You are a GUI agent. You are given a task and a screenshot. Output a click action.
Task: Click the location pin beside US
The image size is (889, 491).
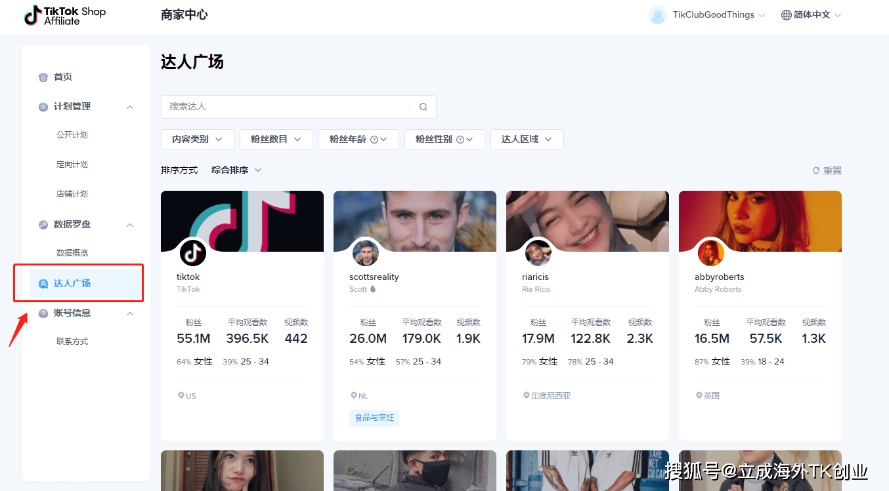[x=181, y=396]
